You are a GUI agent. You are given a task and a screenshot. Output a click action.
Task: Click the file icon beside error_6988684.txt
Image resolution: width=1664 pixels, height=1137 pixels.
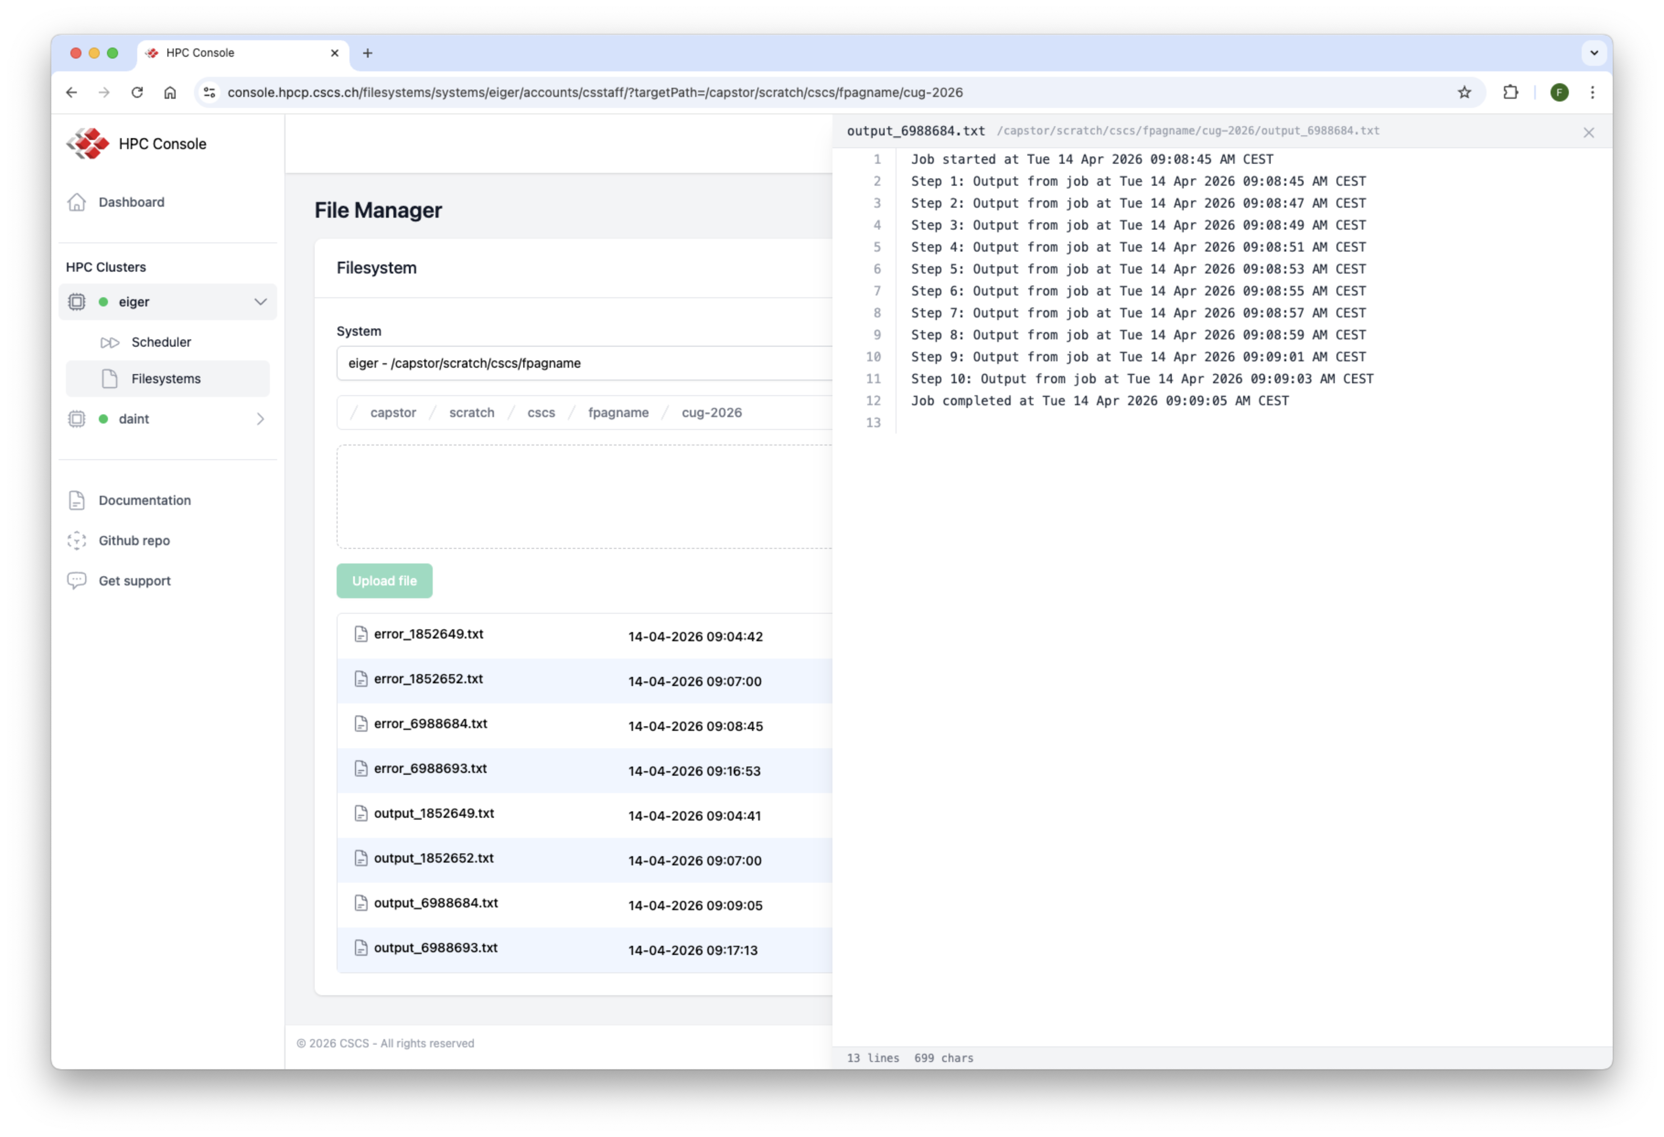click(x=362, y=724)
